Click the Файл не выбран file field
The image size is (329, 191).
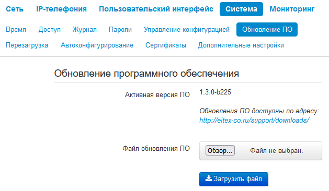click(x=260, y=151)
